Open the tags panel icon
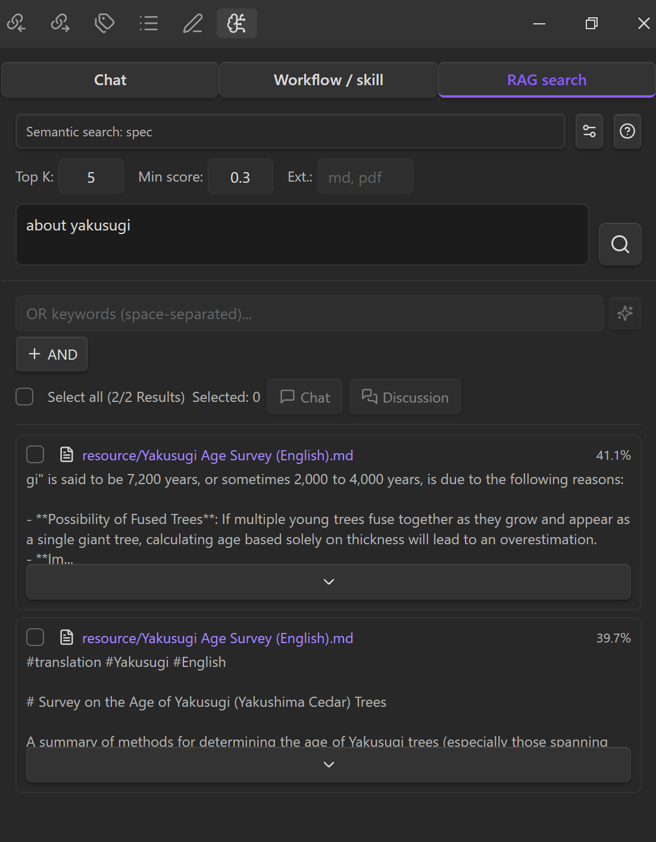 pos(105,23)
